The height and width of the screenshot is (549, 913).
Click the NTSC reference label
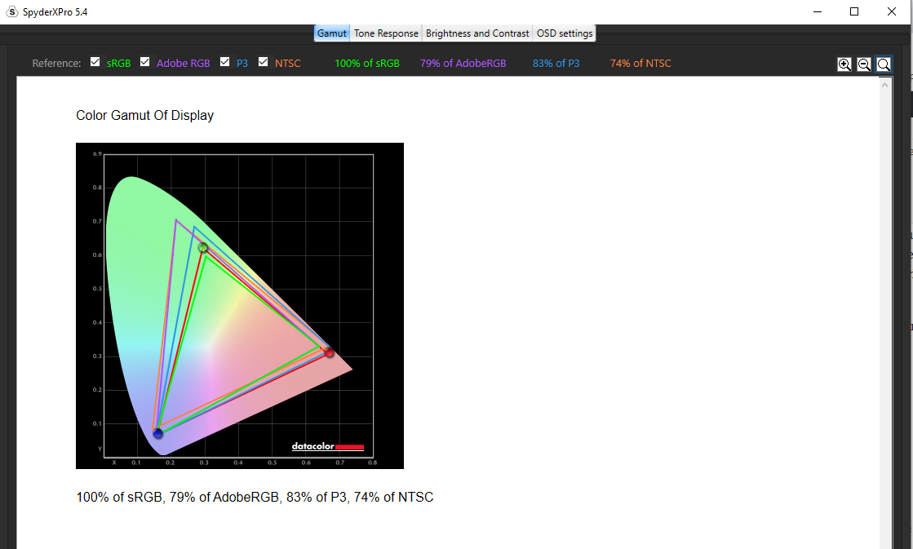tap(288, 64)
